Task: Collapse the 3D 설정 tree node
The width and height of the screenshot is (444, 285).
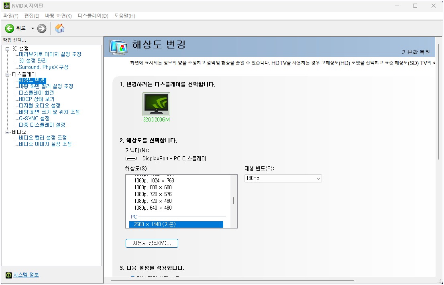Action: pos(7,49)
